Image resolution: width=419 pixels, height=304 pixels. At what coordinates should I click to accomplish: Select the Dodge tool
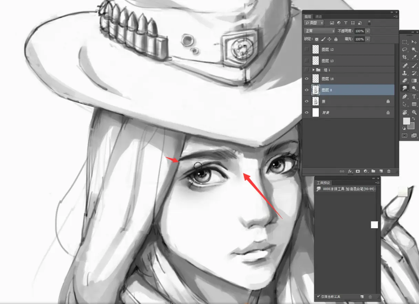[414, 88]
